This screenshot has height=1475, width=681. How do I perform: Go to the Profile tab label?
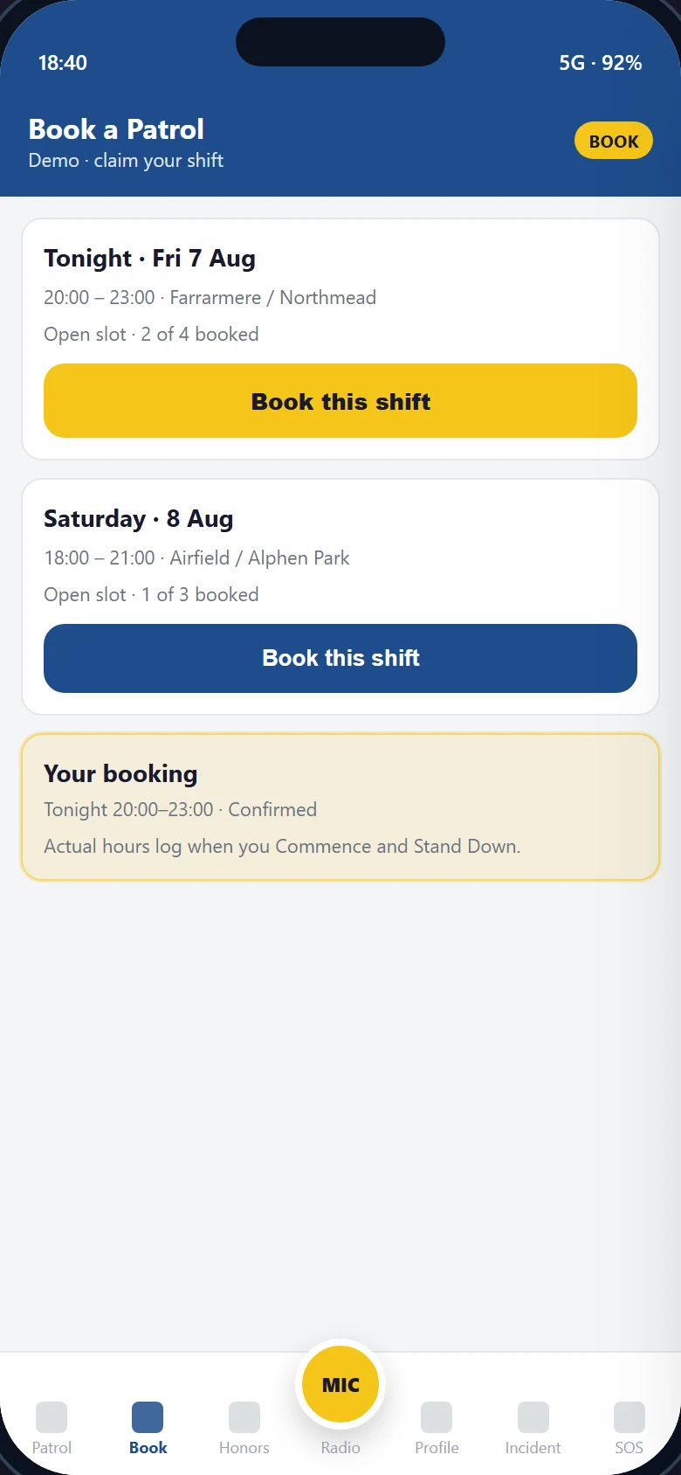[x=437, y=1448]
